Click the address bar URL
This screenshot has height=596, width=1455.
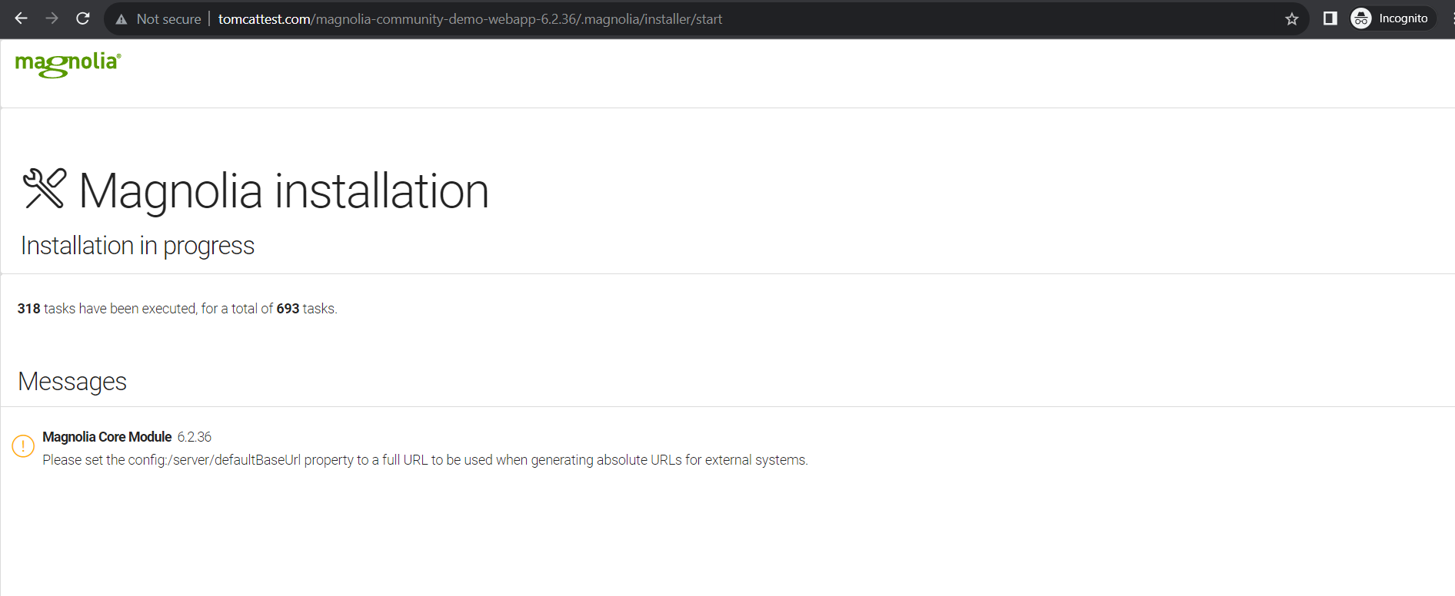pyautogui.click(x=470, y=19)
